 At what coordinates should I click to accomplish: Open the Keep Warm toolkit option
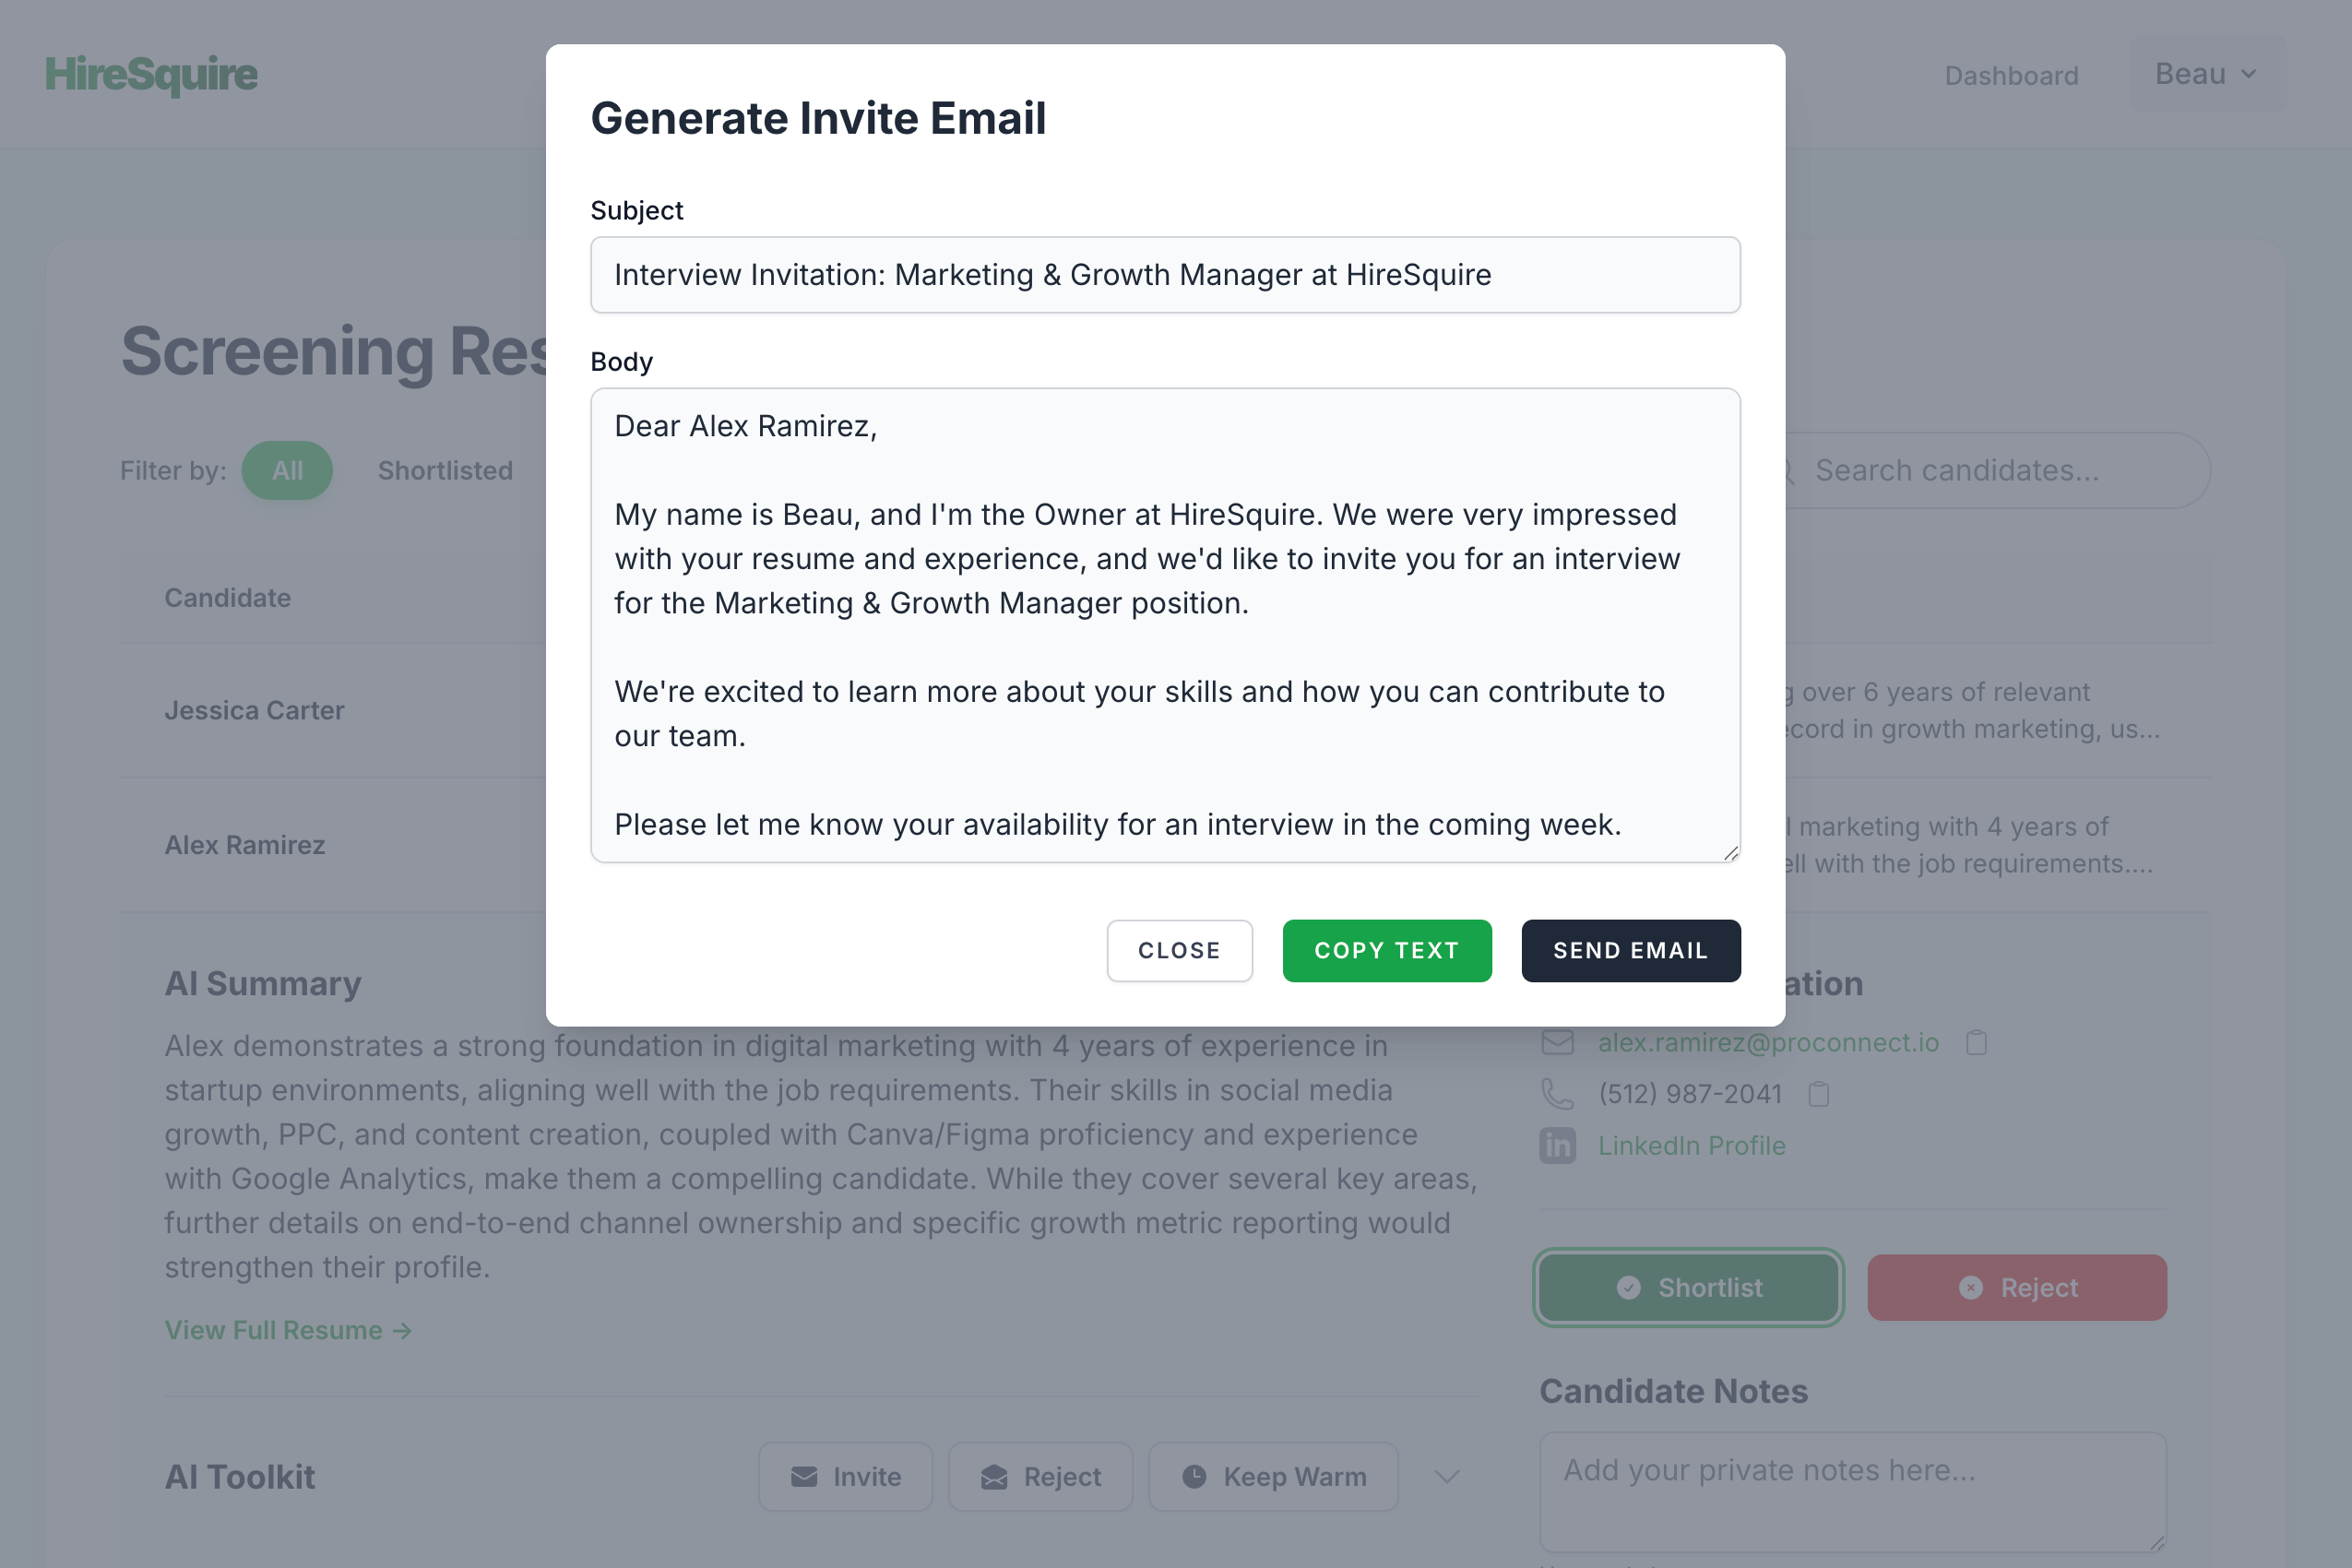(1273, 1477)
